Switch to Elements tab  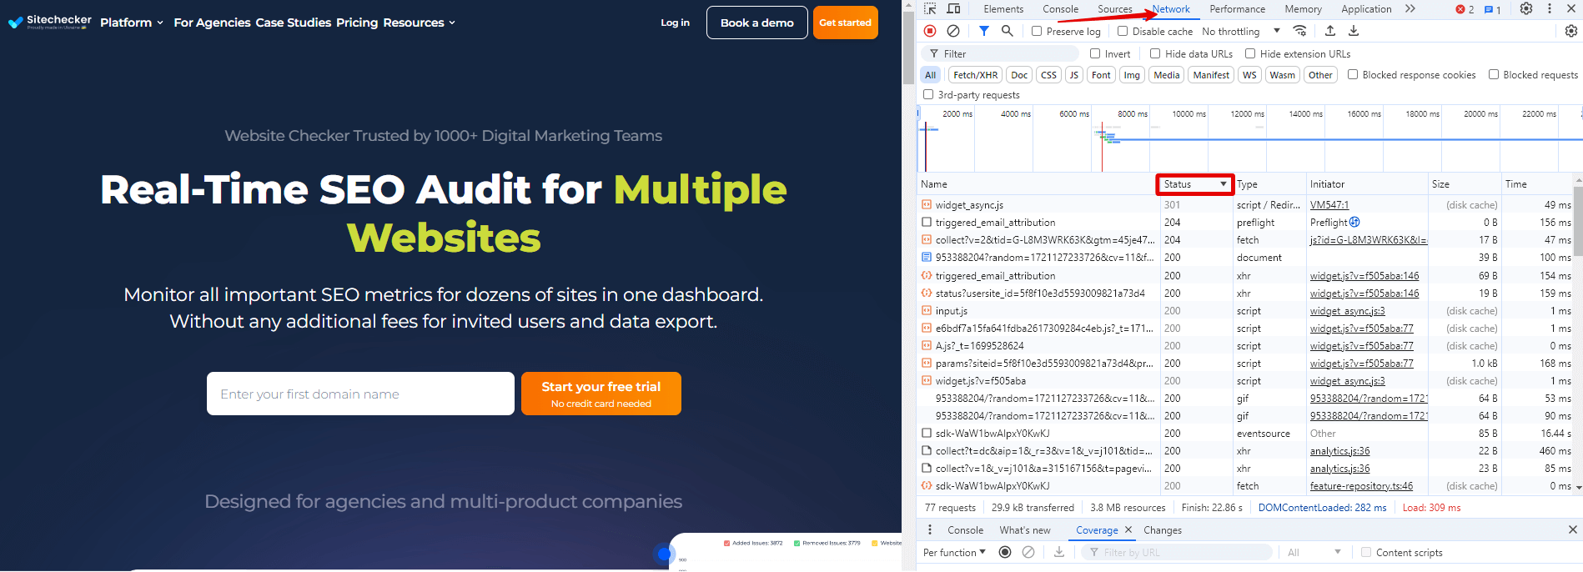click(1003, 9)
